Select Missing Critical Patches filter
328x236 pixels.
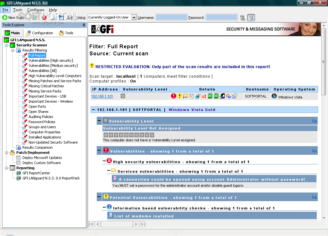point(46,86)
